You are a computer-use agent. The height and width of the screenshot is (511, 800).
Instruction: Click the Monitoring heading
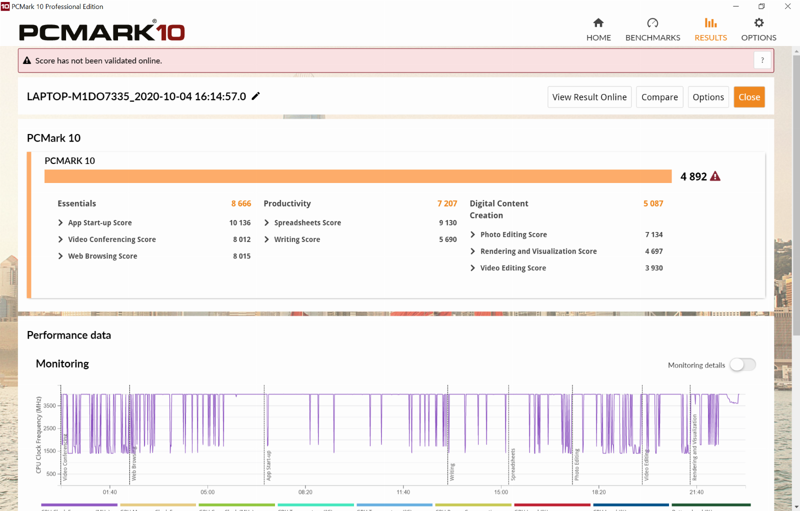pos(62,363)
